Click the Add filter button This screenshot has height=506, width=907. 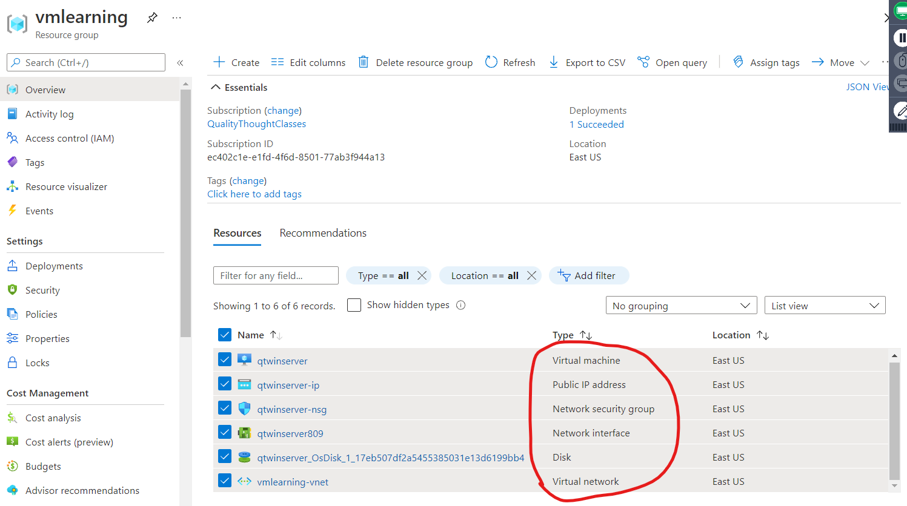(x=588, y=275)
